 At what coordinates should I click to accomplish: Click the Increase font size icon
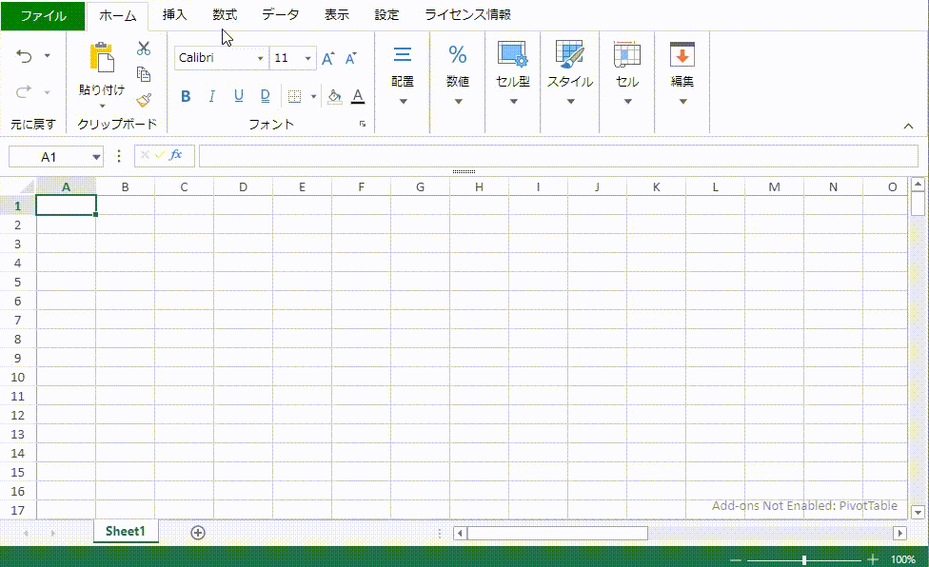327,59
